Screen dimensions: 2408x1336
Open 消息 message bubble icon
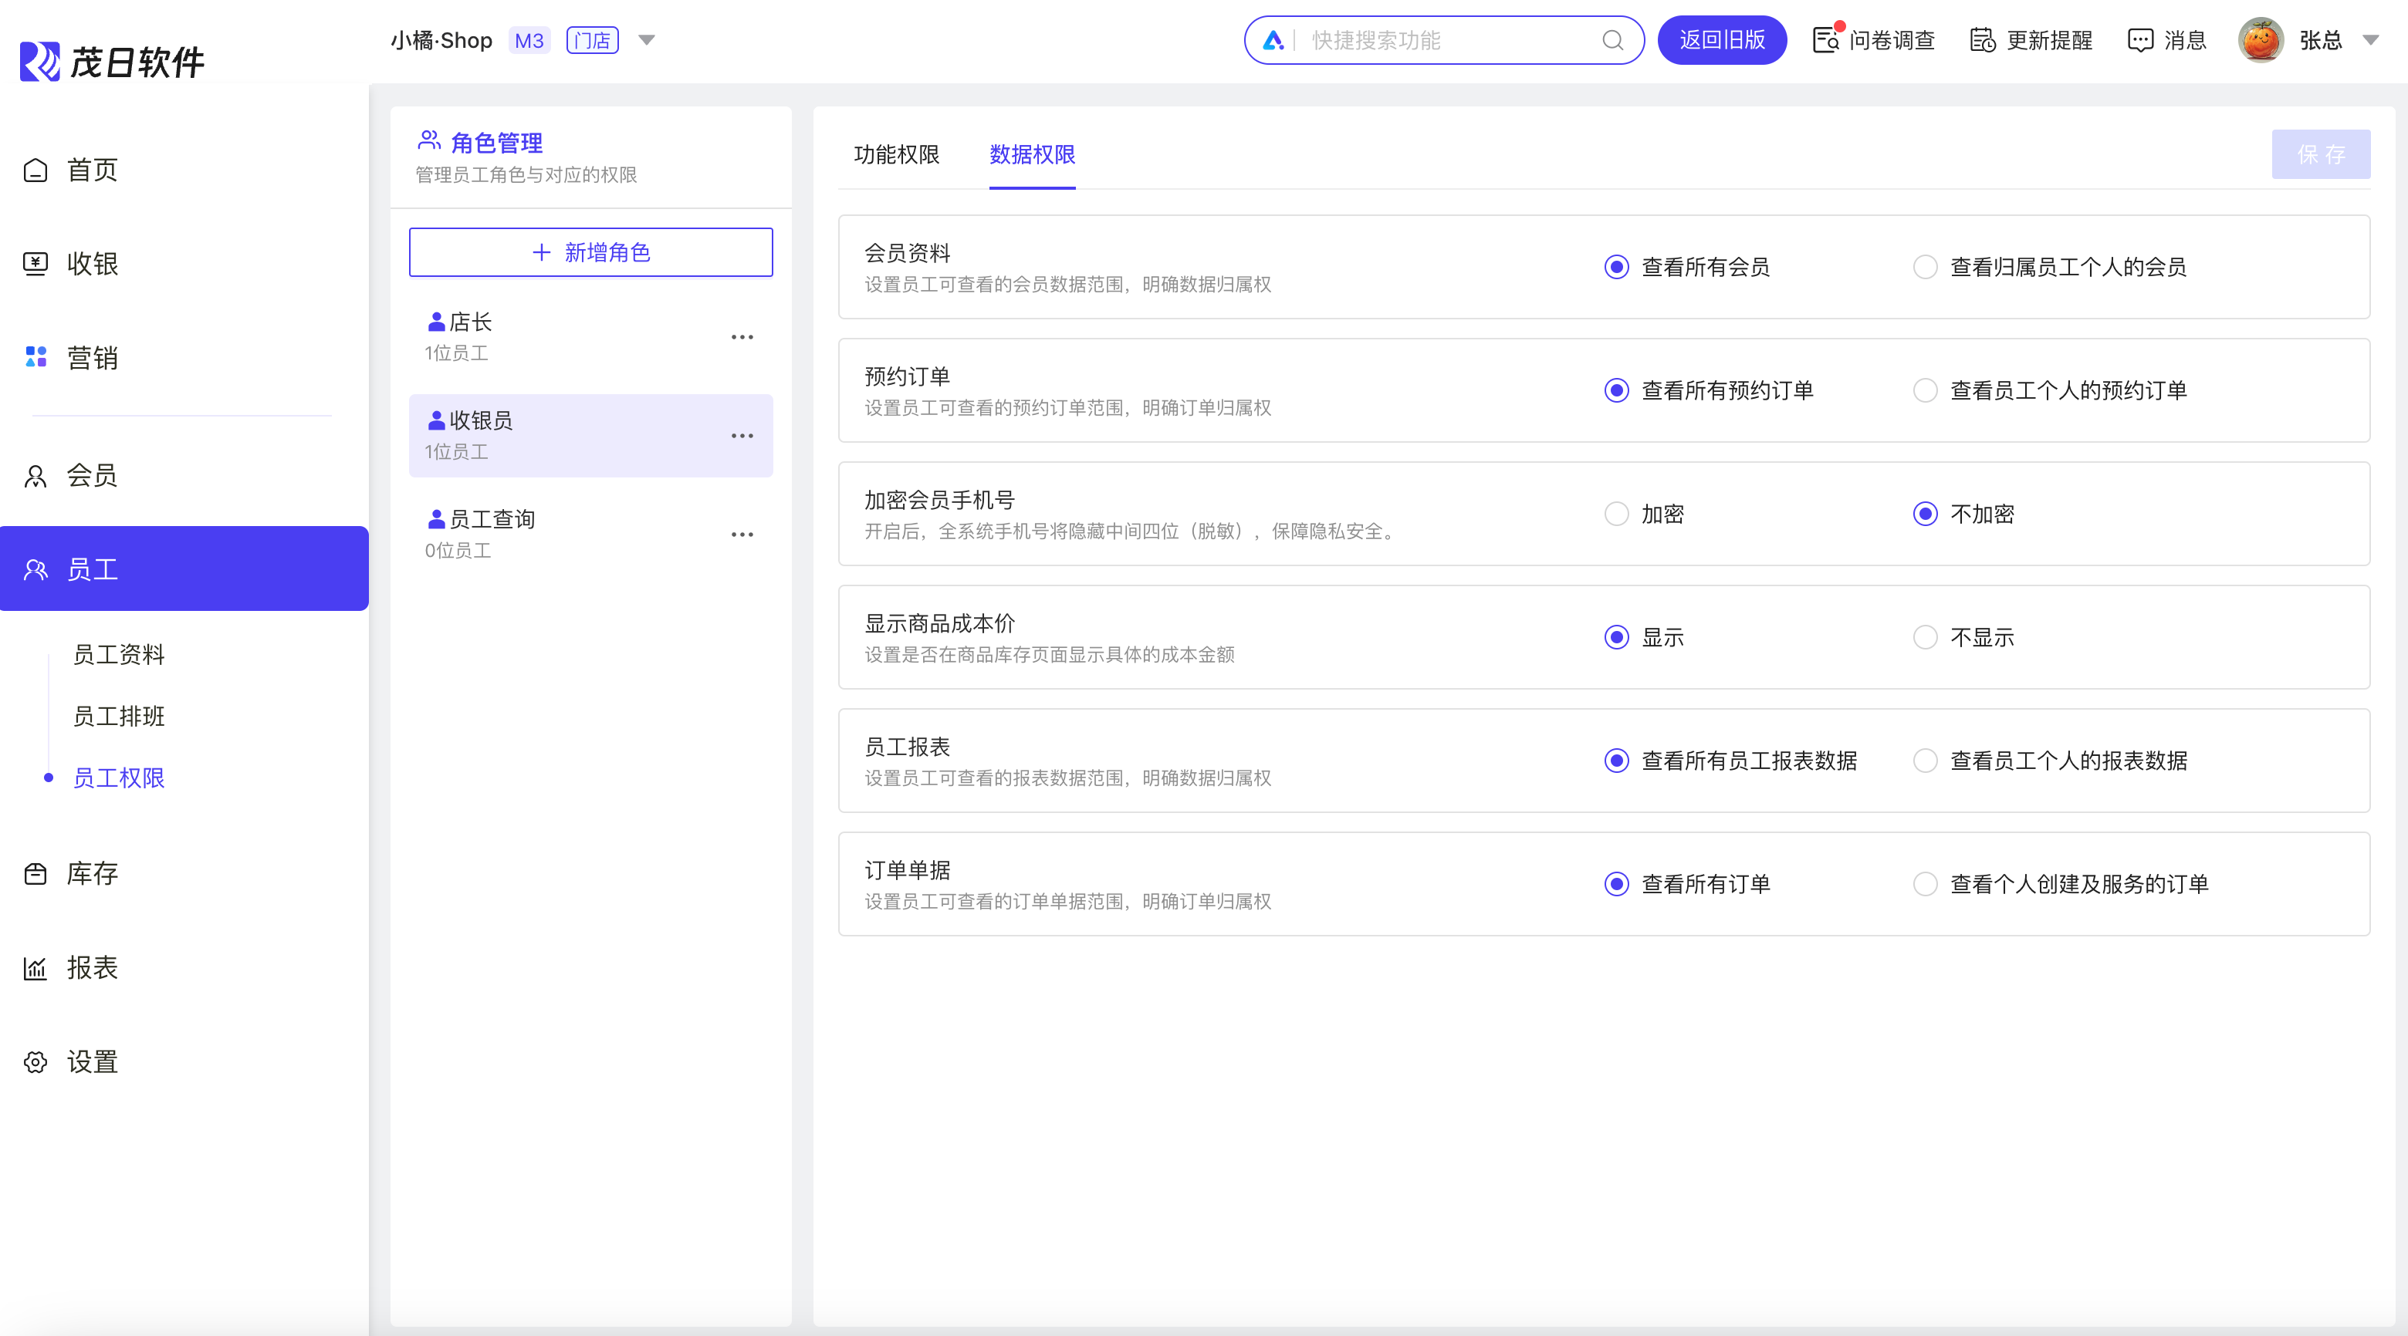pos(2139,40)
